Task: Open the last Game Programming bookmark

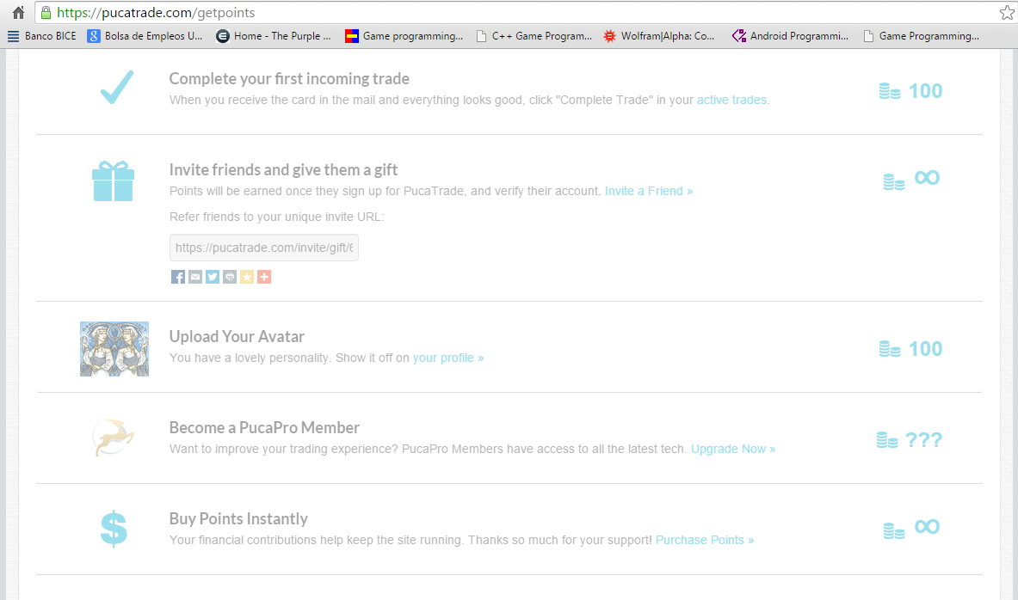Action: [x=922, y=36]
